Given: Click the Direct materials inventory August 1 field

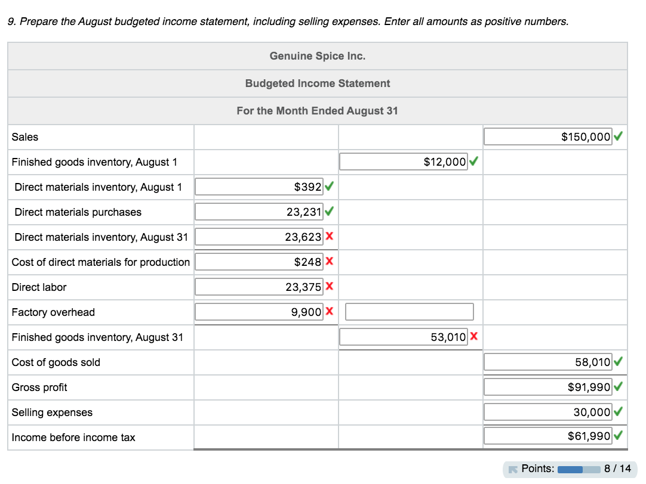Looking at the screenshot, I should 259,187.
